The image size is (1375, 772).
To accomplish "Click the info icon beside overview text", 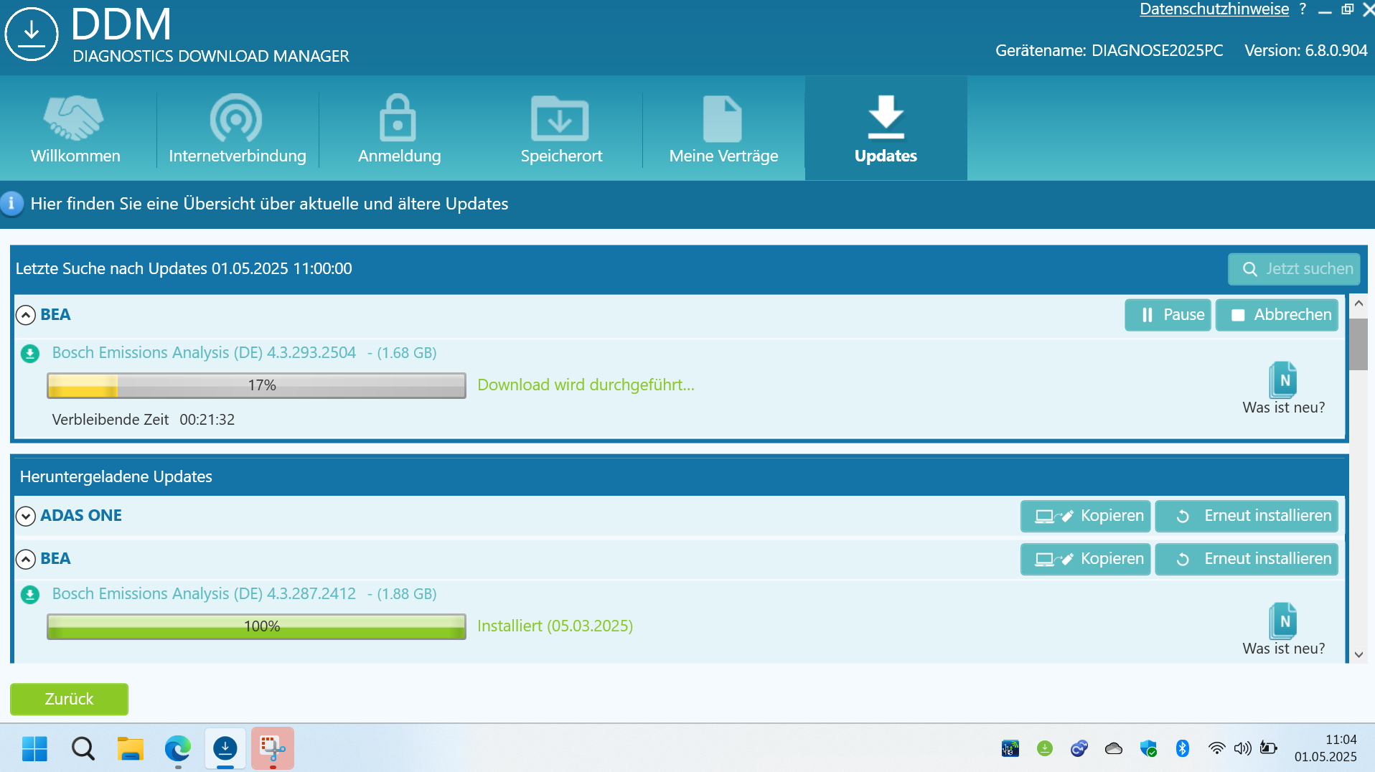I will click(11, 204).
